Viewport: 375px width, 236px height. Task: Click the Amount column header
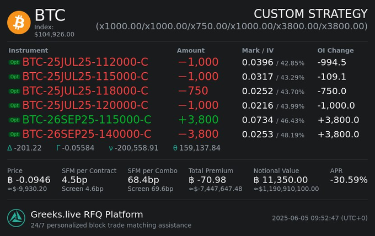pos(190,51)
